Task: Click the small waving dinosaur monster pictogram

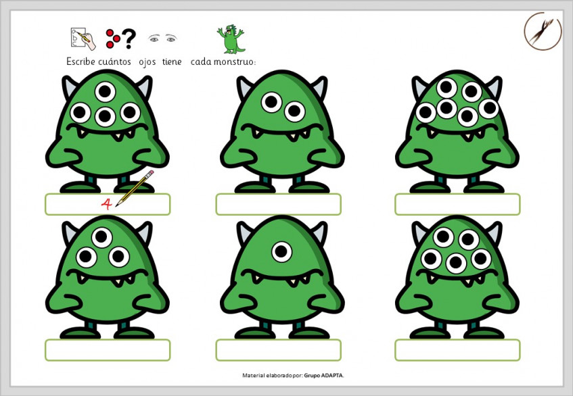Action: click(x=231, y=39)
